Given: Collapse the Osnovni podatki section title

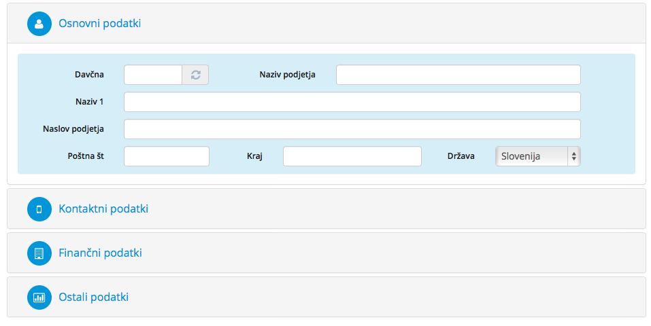Looking at the screenshot, I should click(x=99, y=24).
